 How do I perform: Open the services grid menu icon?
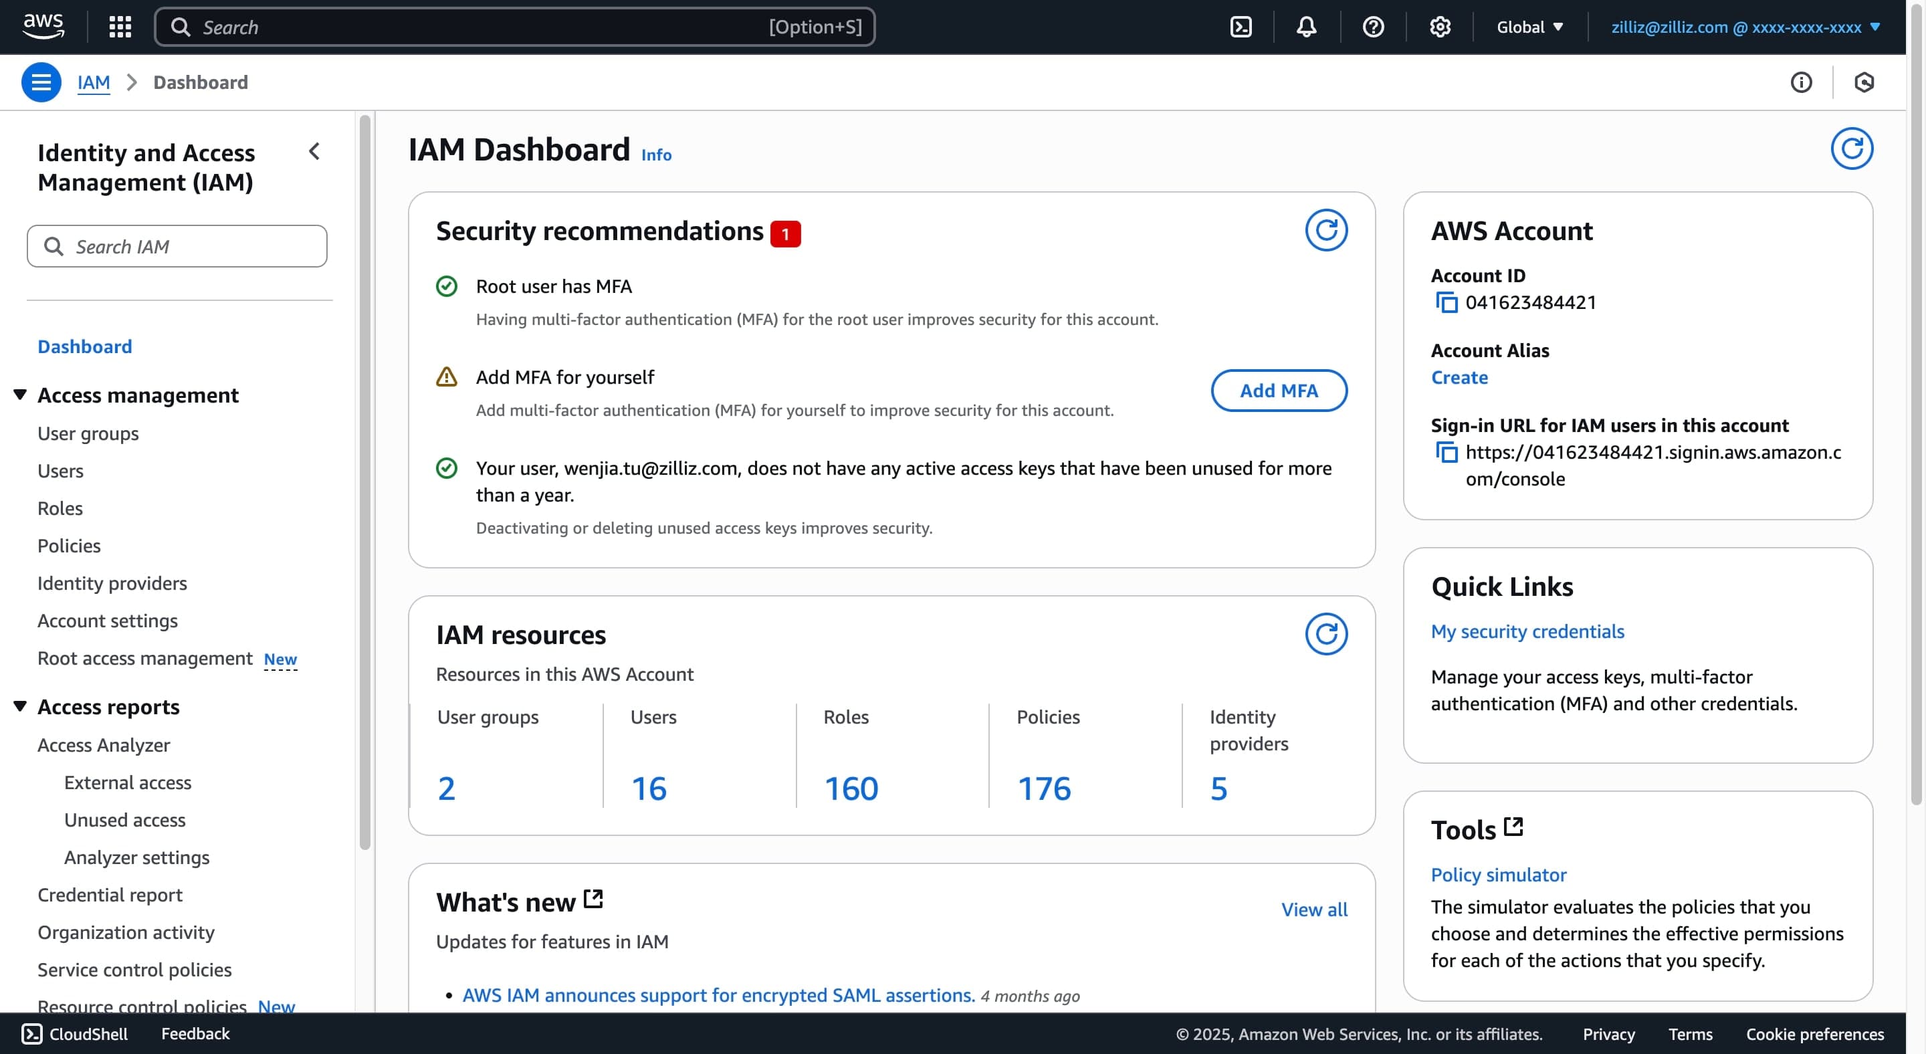tap(120, 27)
